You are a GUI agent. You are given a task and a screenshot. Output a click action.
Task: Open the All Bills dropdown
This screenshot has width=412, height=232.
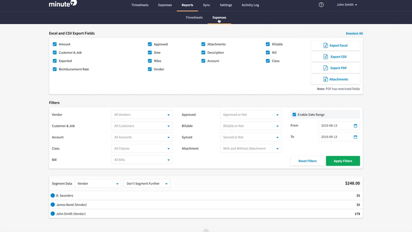(142, 160)
